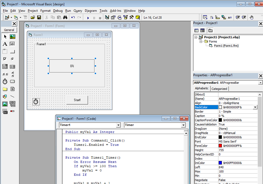Viewport: 263px width, 184px height.
Task: Click View Object in Project panel
Action: click(202, 31)
